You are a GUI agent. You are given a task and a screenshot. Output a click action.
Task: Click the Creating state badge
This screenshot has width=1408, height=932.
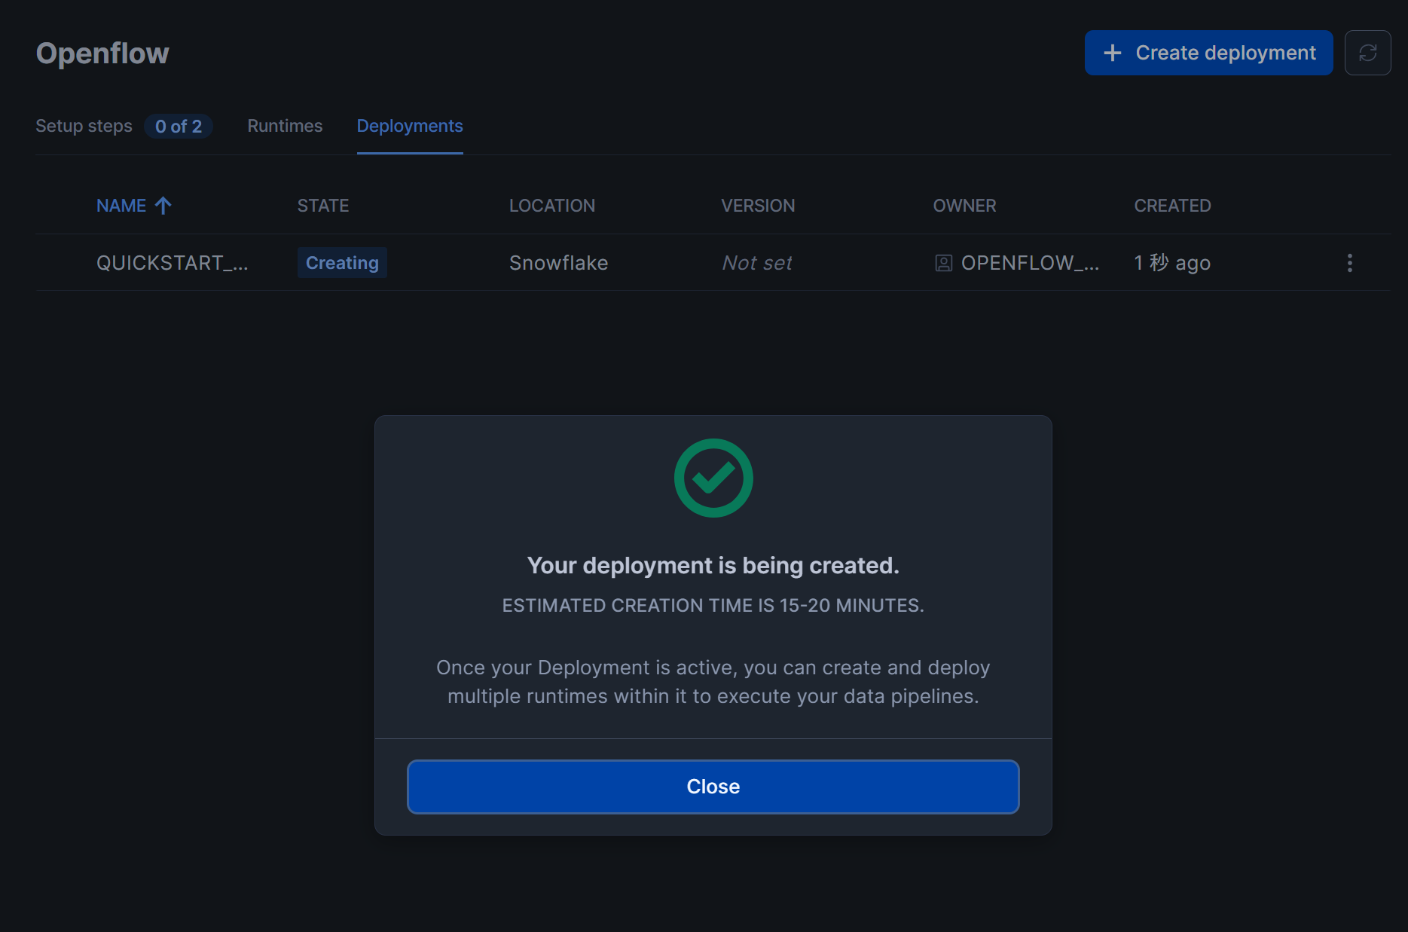[342, 263]
